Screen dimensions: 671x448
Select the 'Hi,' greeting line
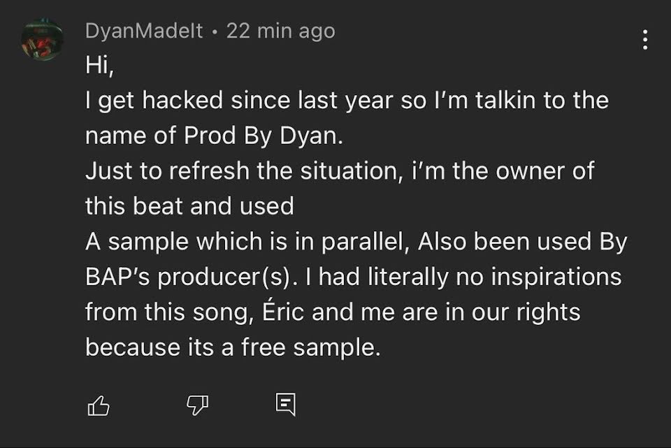[100, 66]
